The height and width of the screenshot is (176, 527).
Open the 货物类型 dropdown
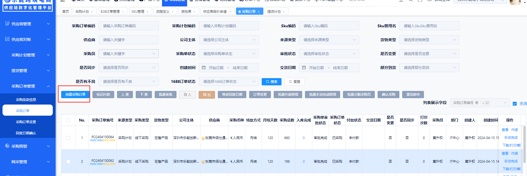[x=429, y=40]
